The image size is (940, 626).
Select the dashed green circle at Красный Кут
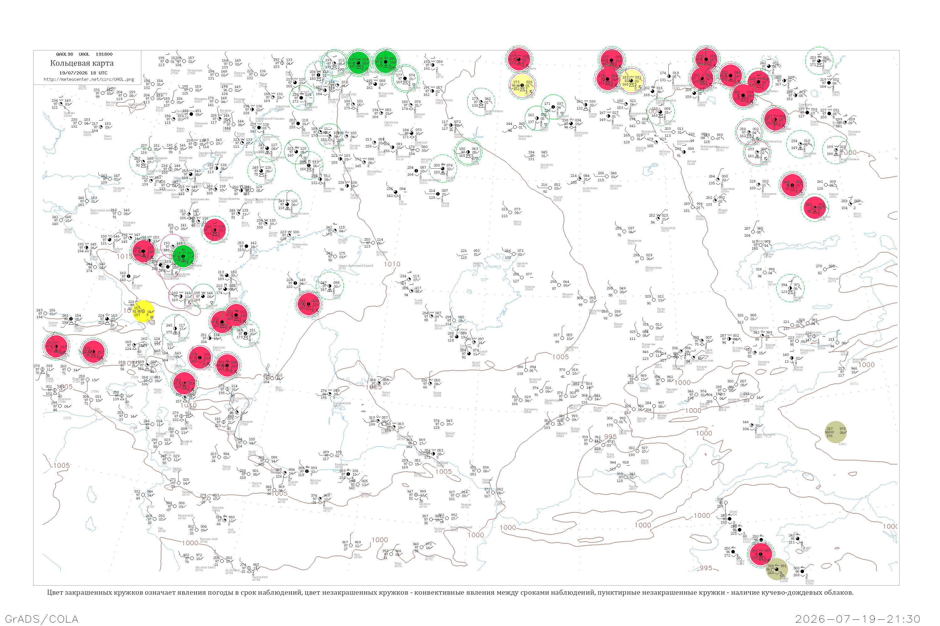coord(267,148)
